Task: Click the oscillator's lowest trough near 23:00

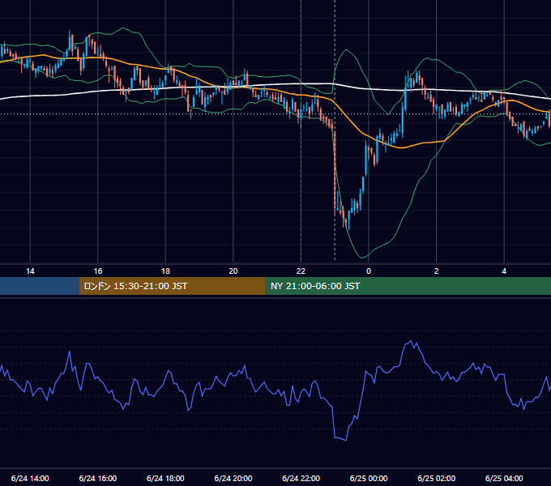Action: click(346, 440)
